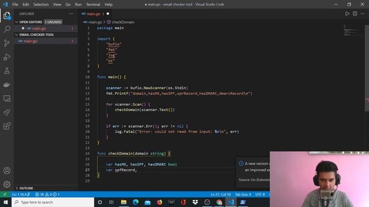Open Explorer panel ellipsis menu

(x=71, y=14)
